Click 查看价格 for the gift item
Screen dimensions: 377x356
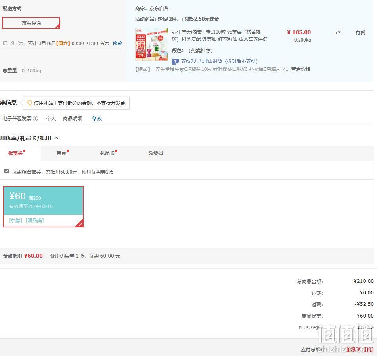(x=301, y=69)
